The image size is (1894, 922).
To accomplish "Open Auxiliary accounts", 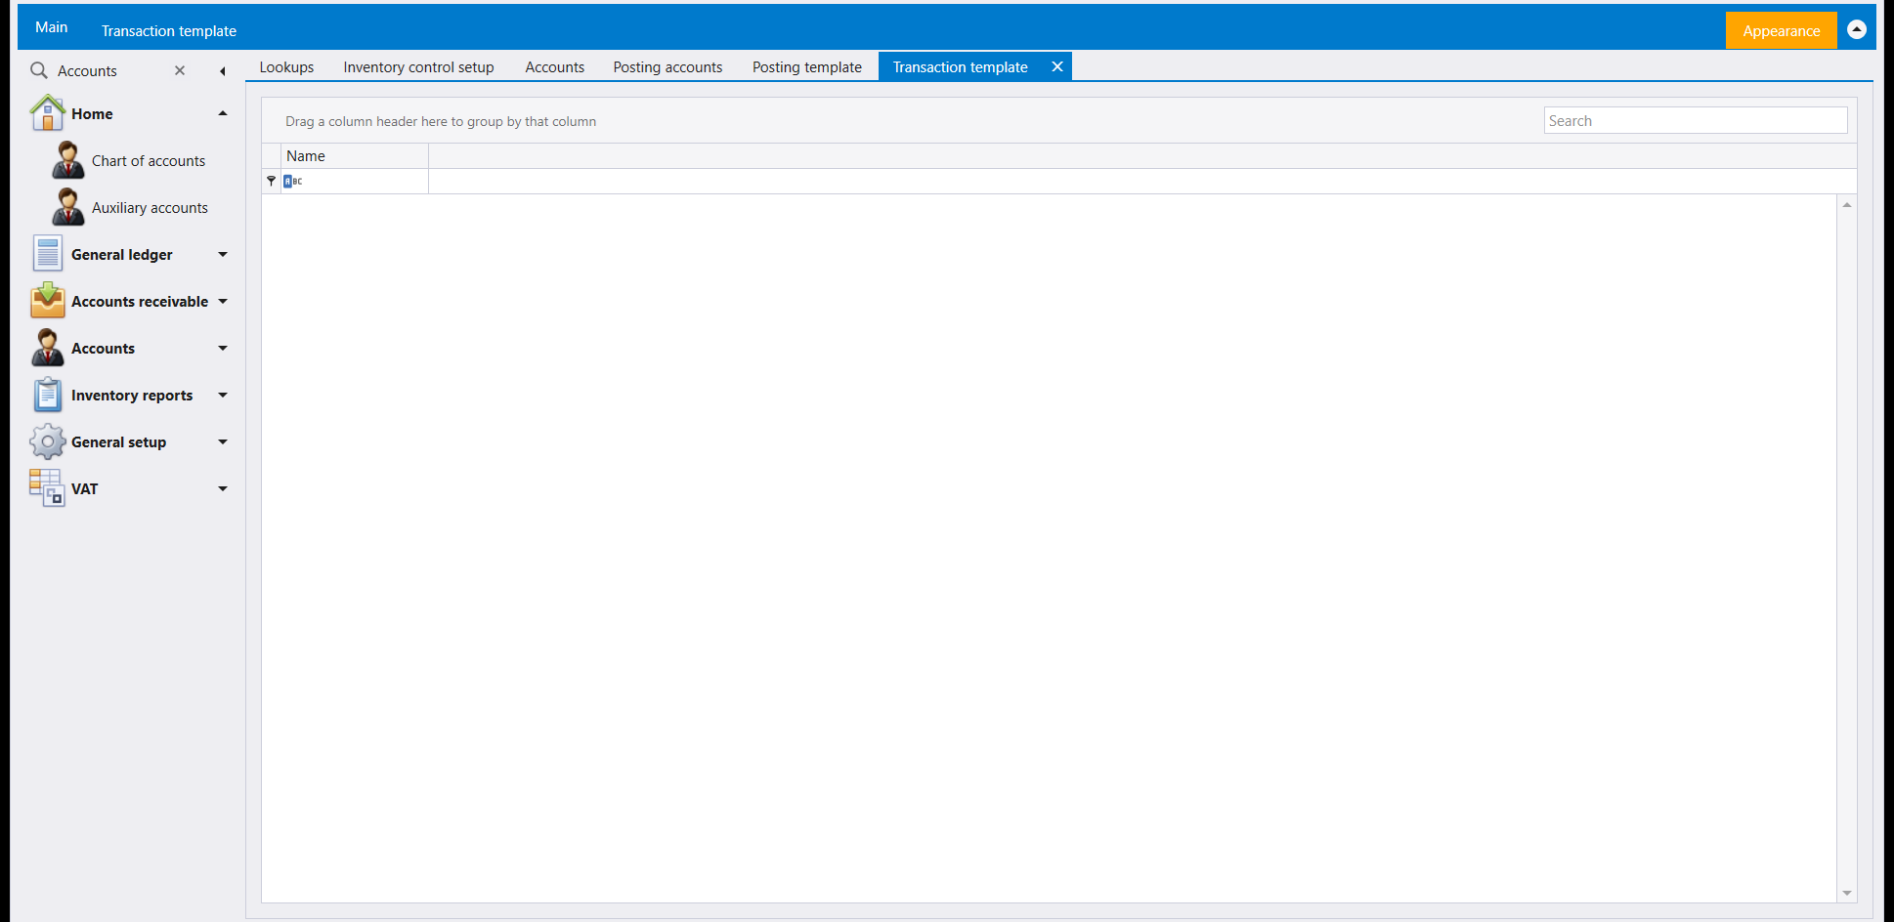I will [150, 207].
